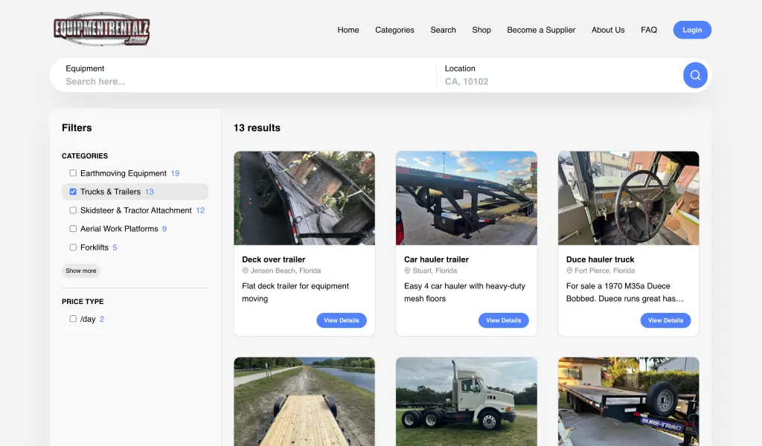The height and width of the screenshot is (446, 762).
Task: Open the Deck over trailer listing photo
Action: (x=304, y=198)
